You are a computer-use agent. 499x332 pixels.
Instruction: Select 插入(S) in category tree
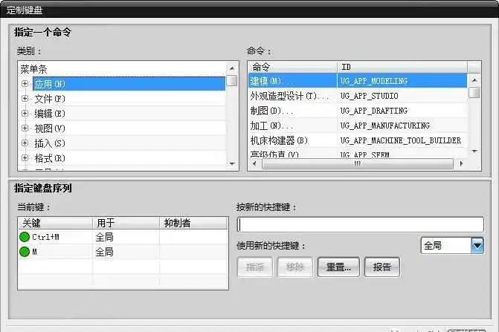click(x=50, y=143)
